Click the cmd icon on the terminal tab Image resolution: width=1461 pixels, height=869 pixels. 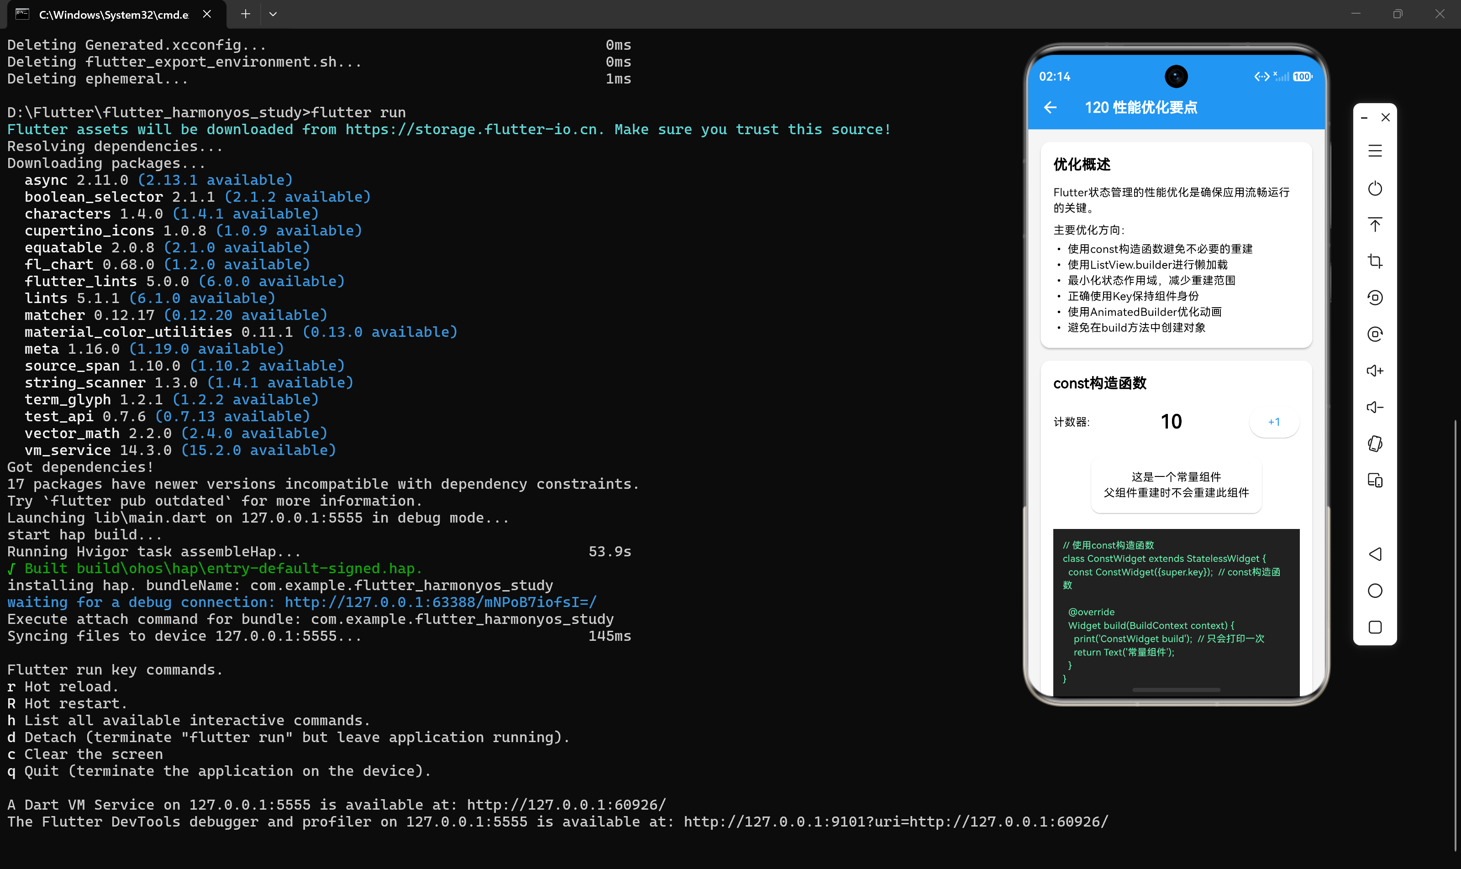[x=22, y=14]
